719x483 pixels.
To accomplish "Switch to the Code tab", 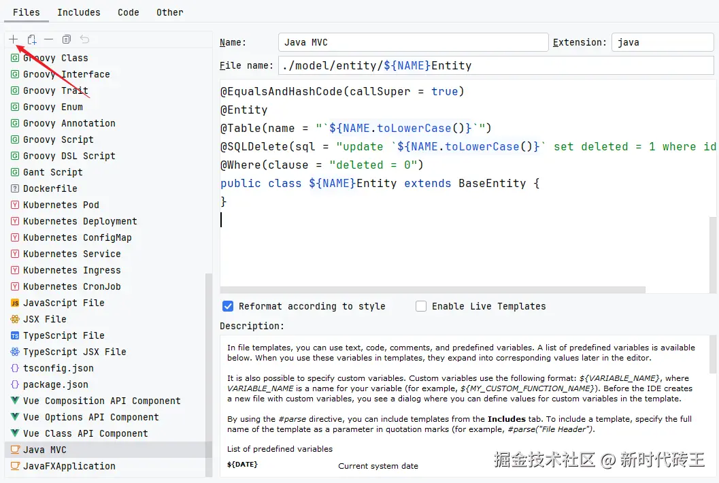I will 129,12.
